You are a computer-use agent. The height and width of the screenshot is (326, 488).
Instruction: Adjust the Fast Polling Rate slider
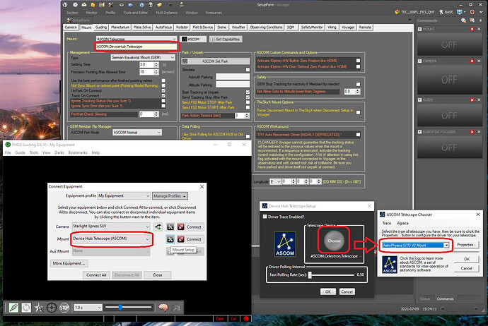coord(310,275)
